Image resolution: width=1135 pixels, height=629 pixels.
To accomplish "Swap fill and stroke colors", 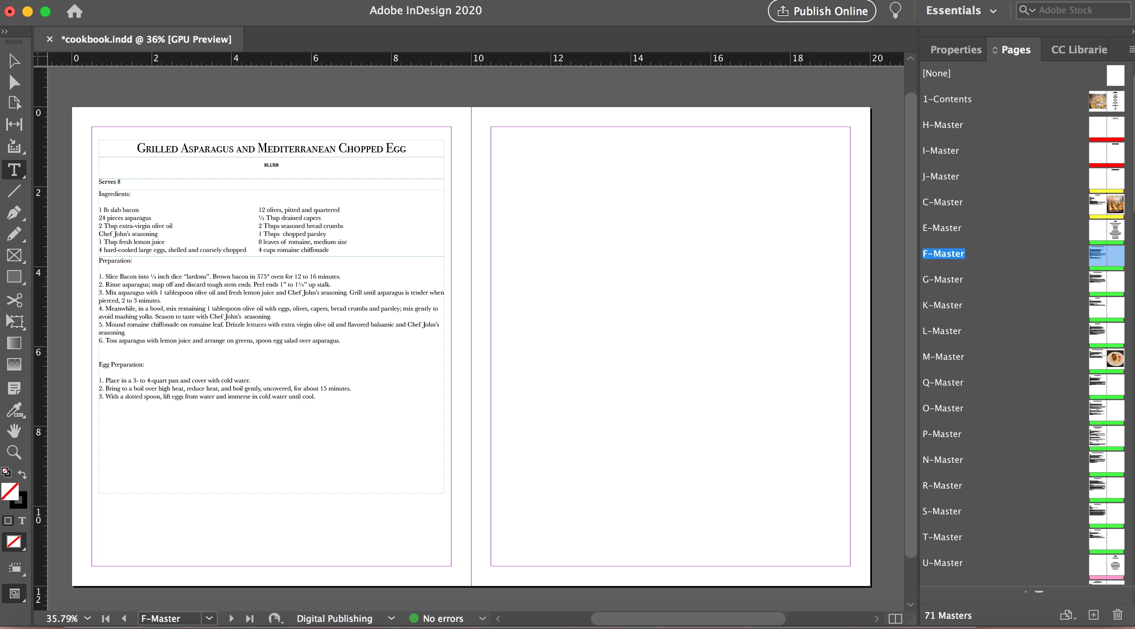I will pos(22,474).
